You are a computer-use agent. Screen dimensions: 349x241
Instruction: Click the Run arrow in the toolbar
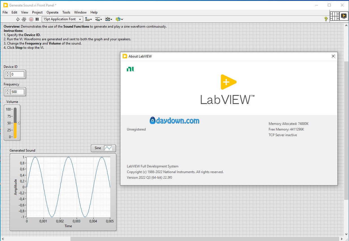tap(18, 19)
